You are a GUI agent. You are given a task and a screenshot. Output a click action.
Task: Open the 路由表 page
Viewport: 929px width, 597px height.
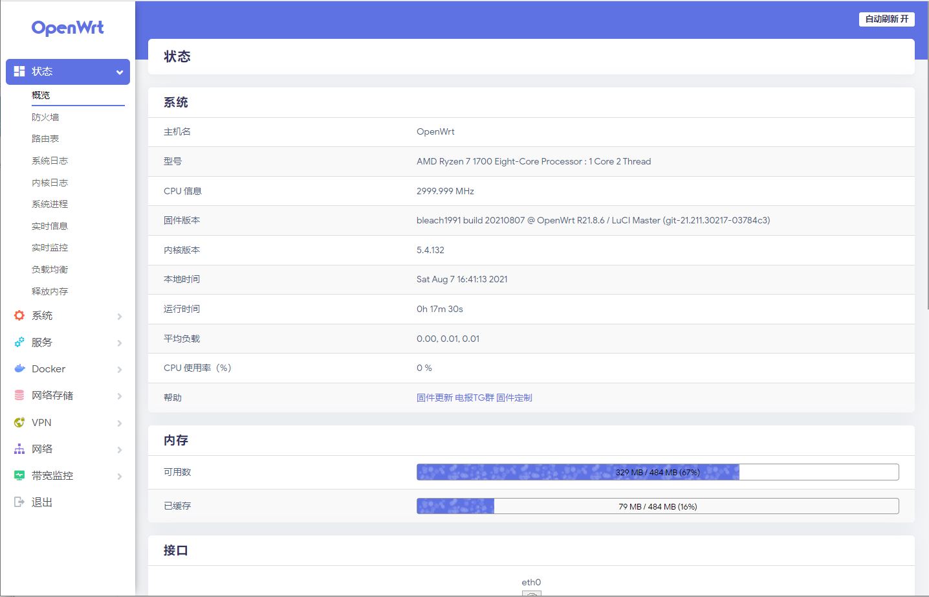click(45, 139)
